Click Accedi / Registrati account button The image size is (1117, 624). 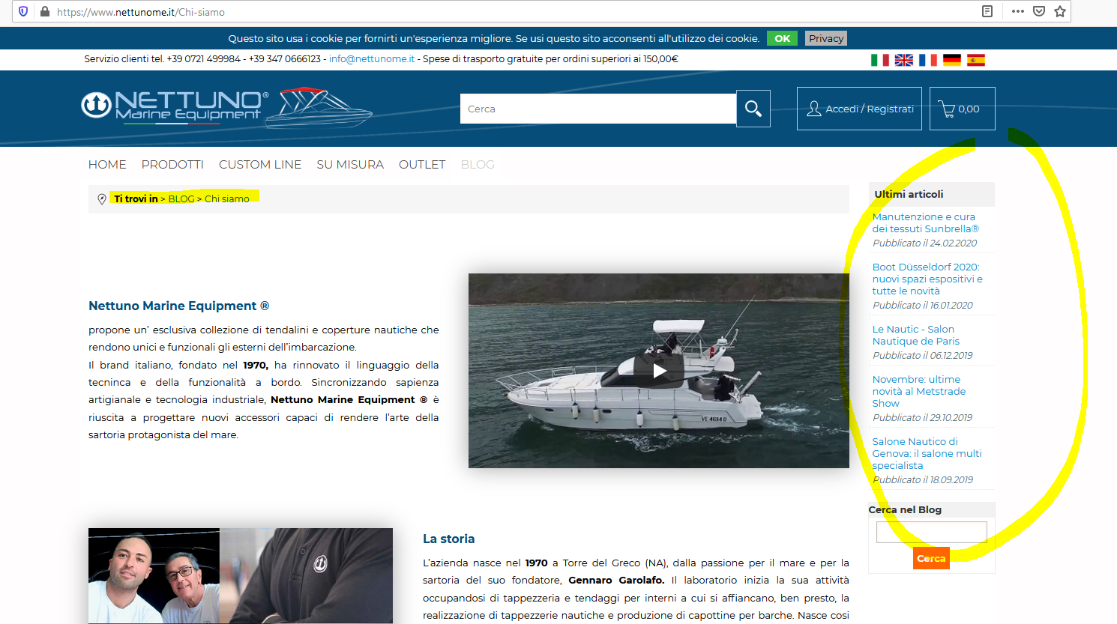(x=859, y=109)
